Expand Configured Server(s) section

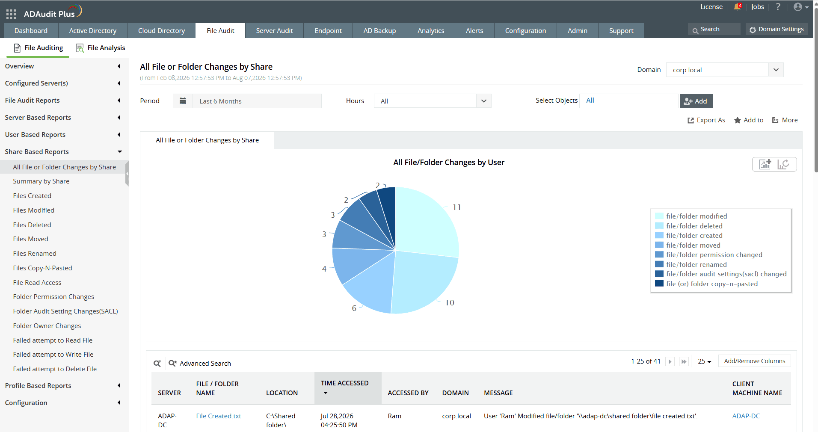coord(119,83)
